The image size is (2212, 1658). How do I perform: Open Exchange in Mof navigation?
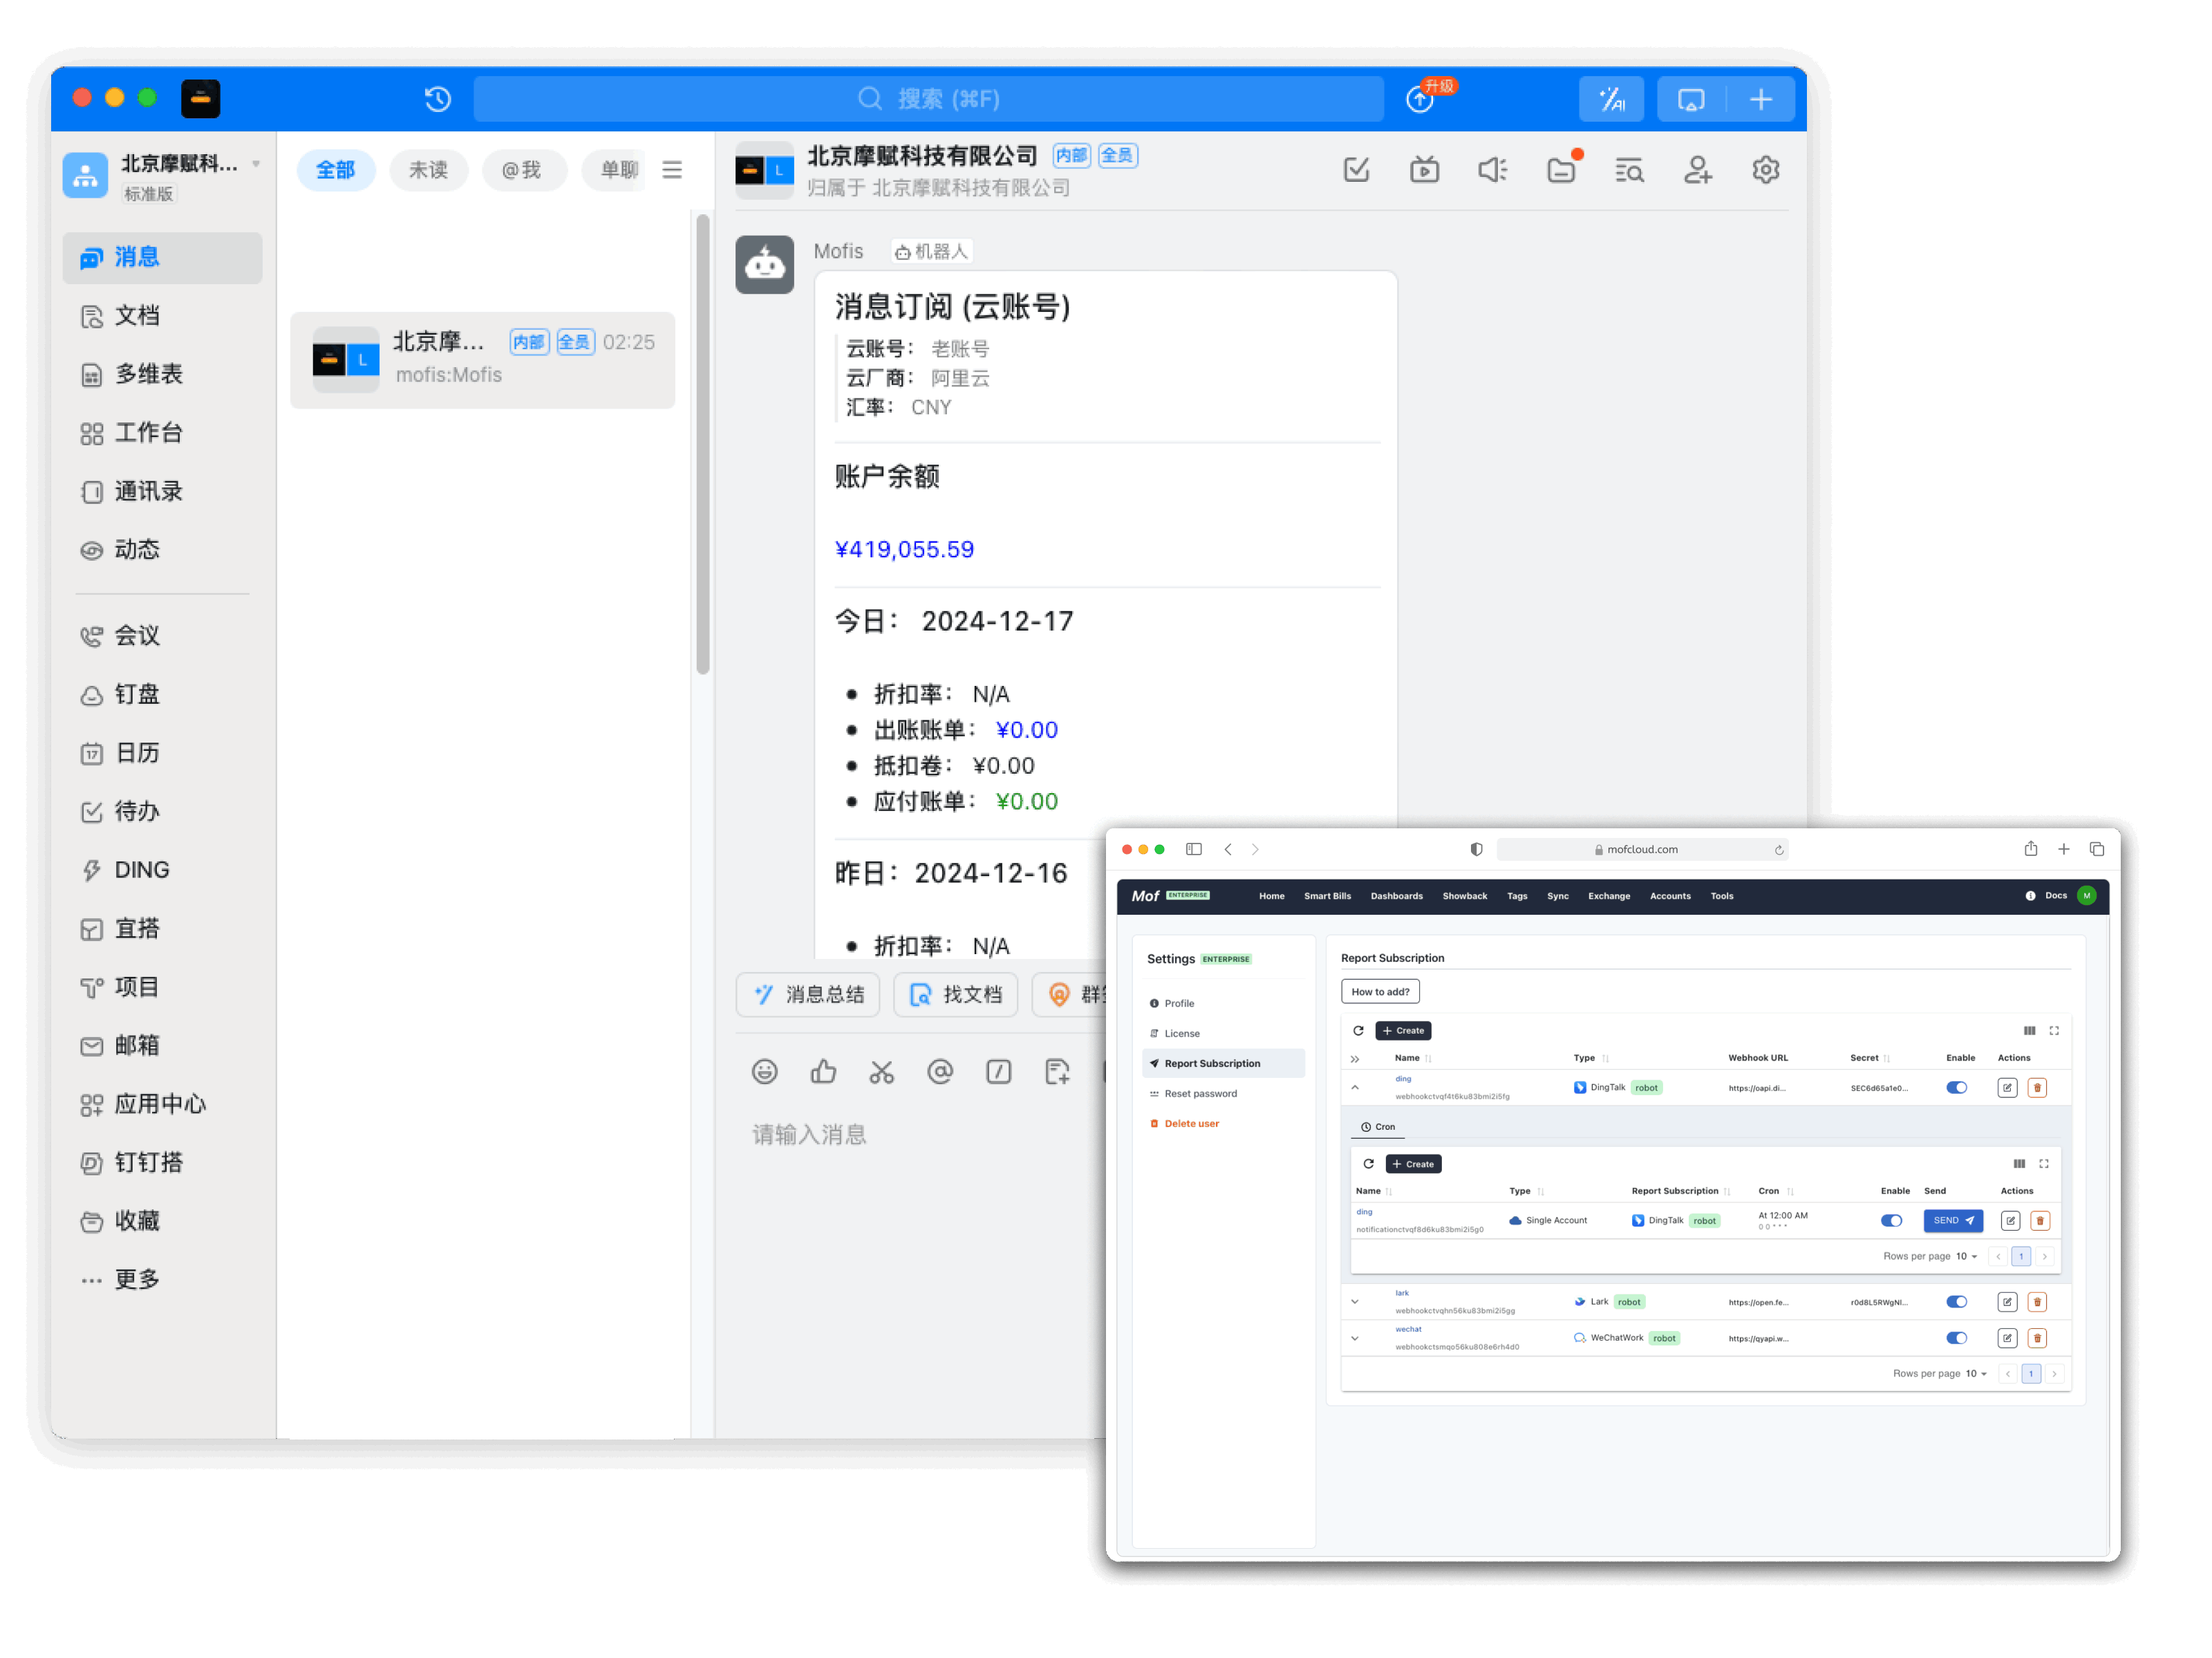pyautogui.click(x=1609, y=896)
